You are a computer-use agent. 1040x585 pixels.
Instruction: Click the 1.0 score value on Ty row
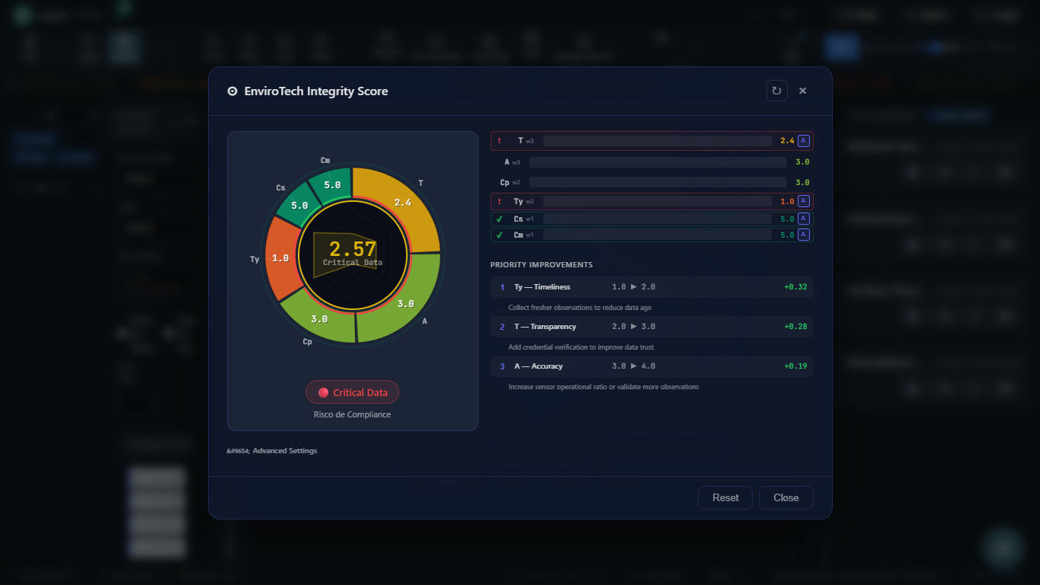coord(787,202)
